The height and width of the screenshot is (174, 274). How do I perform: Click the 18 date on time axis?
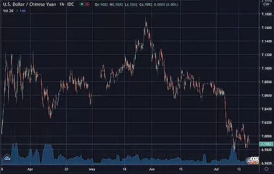pyautogui.click(x=124, y=169)
